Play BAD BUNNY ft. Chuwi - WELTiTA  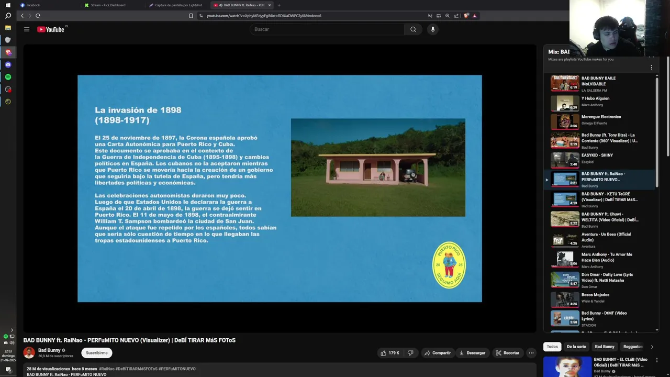(x=599, y=220)
